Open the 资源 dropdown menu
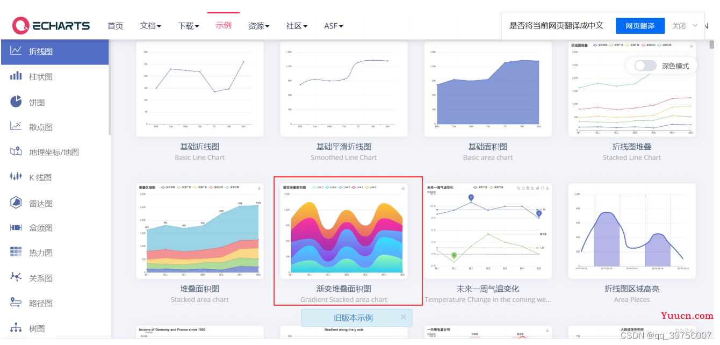The height and width of the screenshot is (345, 720). tap(259, 26)
